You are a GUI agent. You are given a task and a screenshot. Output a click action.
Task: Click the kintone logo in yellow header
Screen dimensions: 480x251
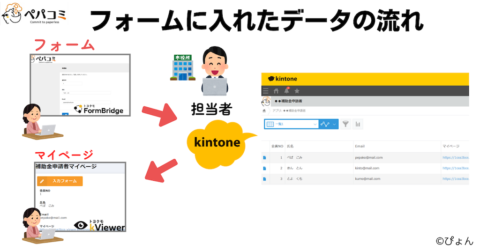pos(283,79)
